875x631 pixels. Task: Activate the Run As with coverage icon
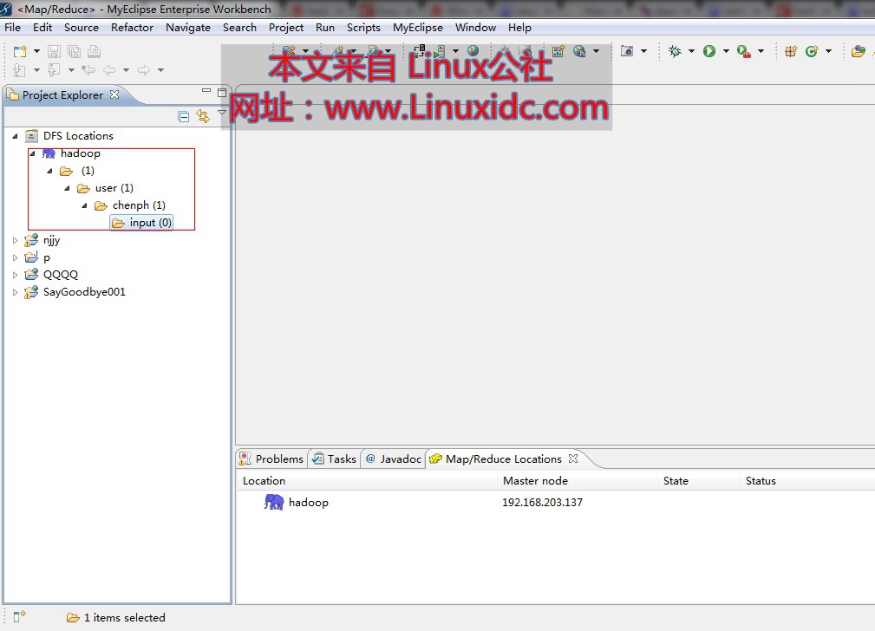[x=743, y=52]
